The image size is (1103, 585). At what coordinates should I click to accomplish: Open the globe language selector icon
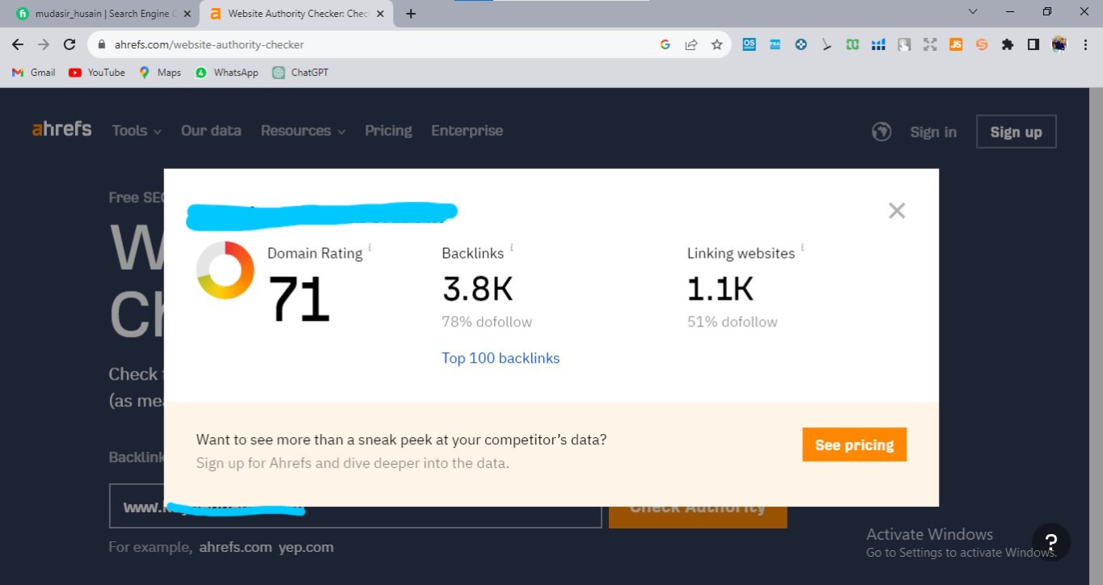tap(881, 131)
